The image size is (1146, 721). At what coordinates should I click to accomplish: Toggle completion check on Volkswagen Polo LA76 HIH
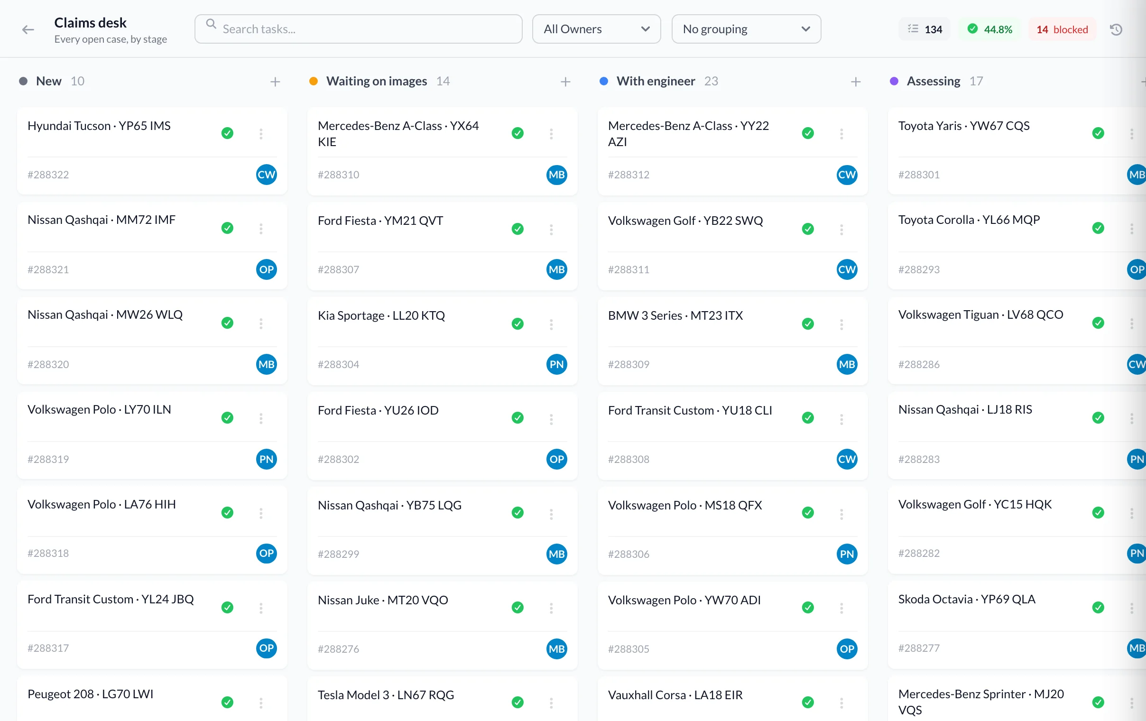(x=228, y=513)
